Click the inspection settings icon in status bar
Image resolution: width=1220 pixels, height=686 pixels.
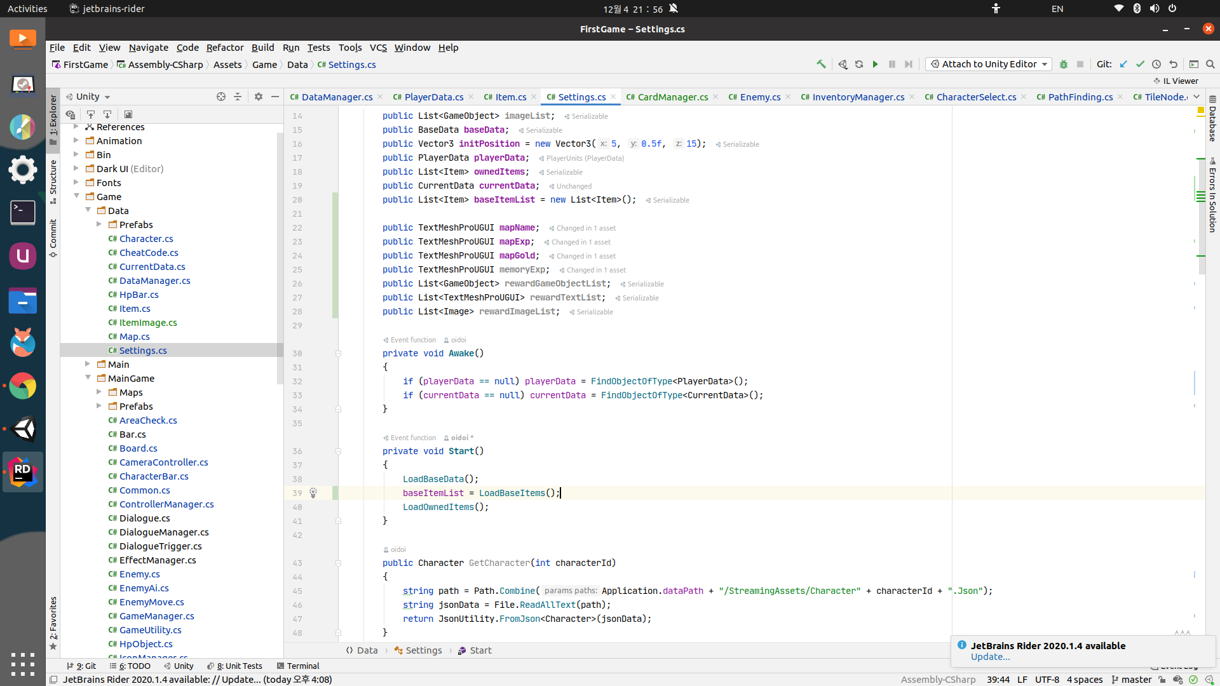pos(1177,680)
